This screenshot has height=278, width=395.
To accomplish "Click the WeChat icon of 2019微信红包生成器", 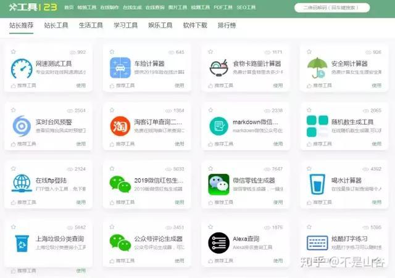I will click(120, 184).
